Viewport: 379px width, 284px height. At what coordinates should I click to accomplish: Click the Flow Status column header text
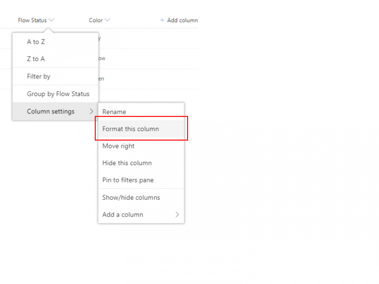tap(32, 20)
